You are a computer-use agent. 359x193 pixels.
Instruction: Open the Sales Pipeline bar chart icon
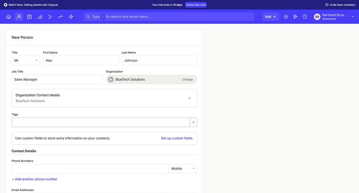pos(40,17)
